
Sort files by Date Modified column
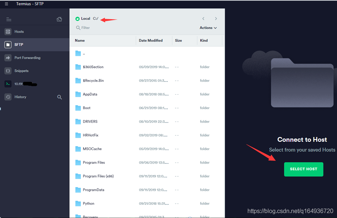point(151,41)
